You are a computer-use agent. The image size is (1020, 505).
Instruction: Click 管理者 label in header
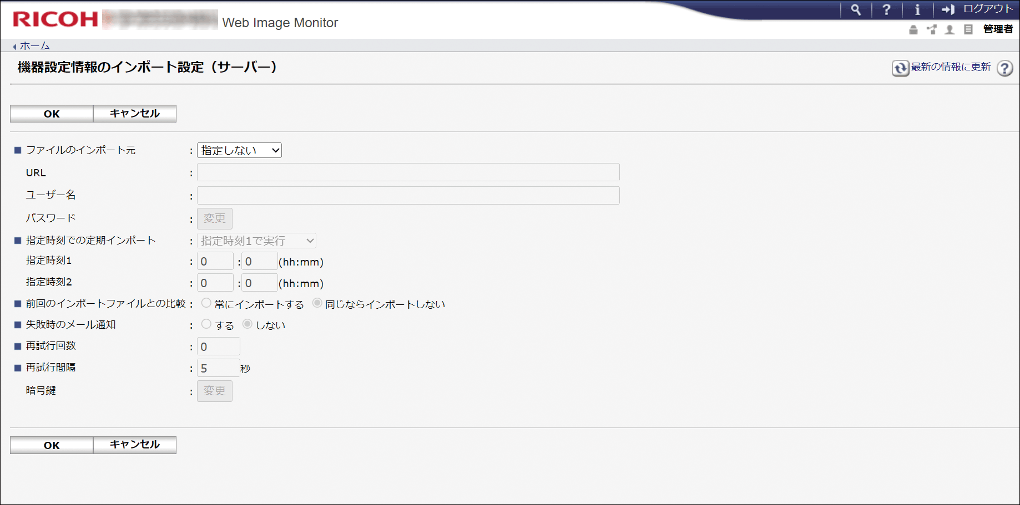click(998, 29)
